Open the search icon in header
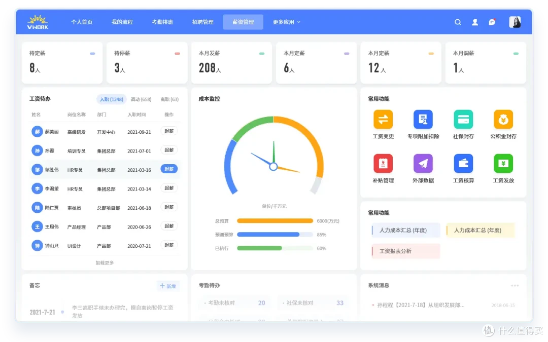548x342 pixels. (x=458, y=22)
